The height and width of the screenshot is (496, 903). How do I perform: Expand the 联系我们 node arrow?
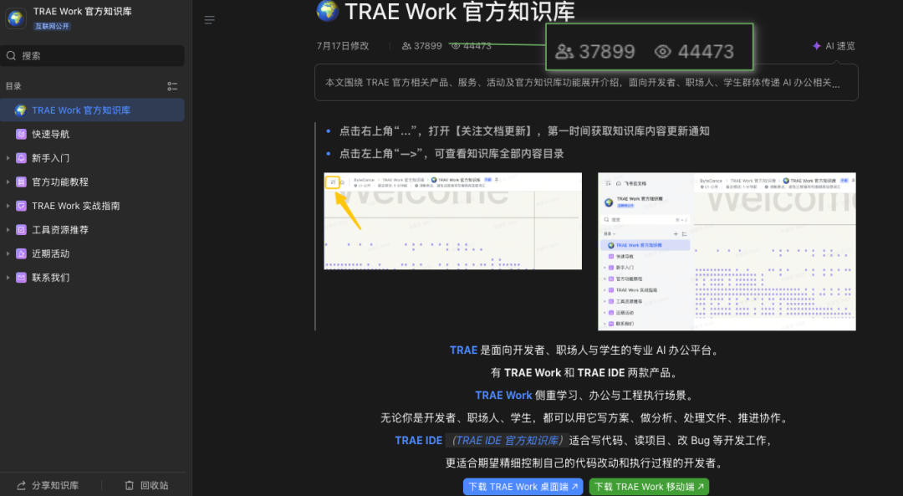pos(8,278)
